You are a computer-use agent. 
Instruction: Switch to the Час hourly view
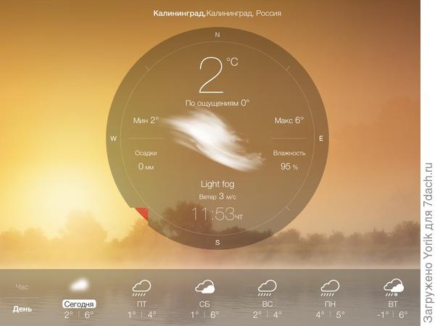pos(22,287)
